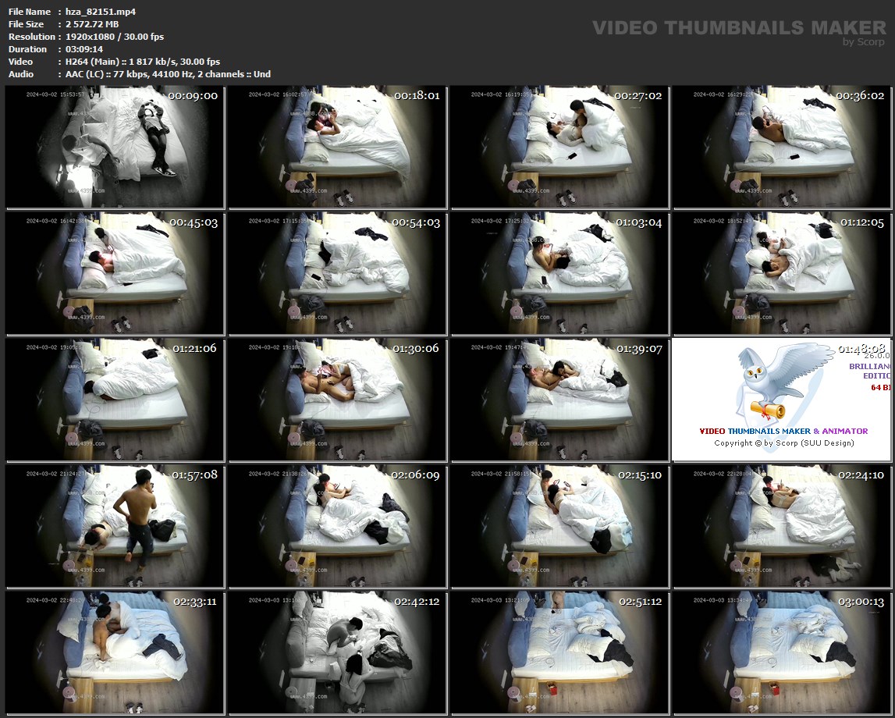Select the final thumbnail at 03:00:13

(782, 652)
